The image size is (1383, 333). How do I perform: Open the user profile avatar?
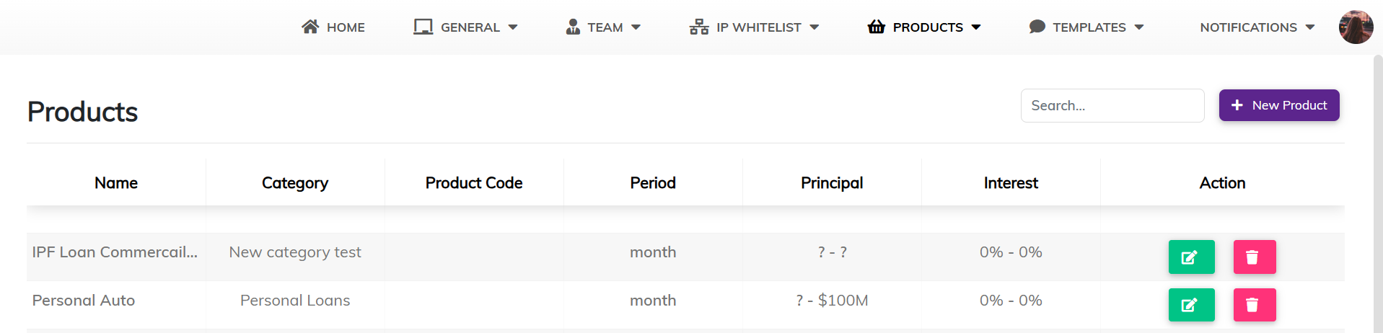1356,27
